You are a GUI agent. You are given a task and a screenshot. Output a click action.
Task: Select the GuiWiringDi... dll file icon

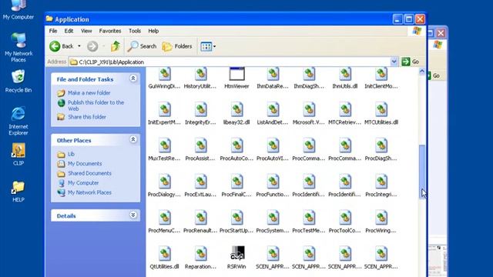[164, 74]
